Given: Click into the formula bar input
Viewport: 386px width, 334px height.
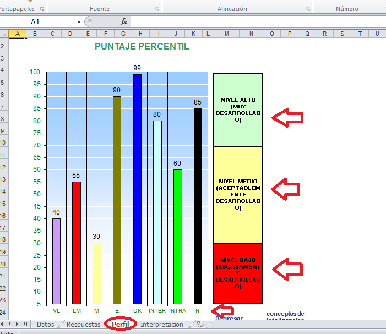Looking at the screenshot, I should (x=258, y=21).
